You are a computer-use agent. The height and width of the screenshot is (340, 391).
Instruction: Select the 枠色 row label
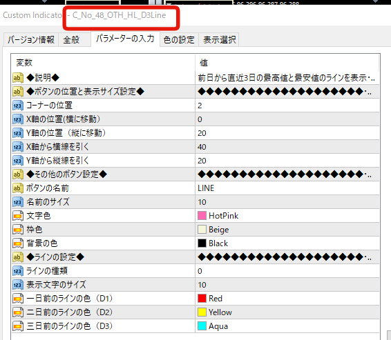click(x=35, y=230)
